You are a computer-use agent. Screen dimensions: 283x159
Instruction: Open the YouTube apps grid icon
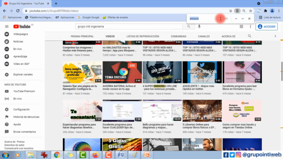(x=241, y=26)
